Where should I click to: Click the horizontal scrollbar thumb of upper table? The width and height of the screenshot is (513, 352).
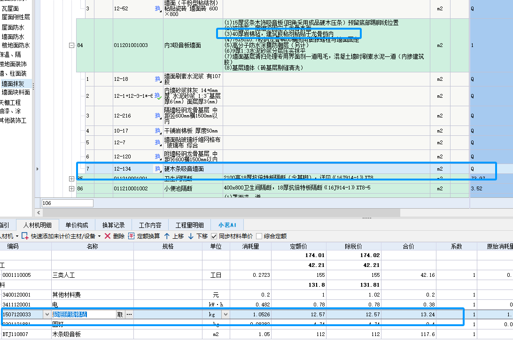[221, 212]
